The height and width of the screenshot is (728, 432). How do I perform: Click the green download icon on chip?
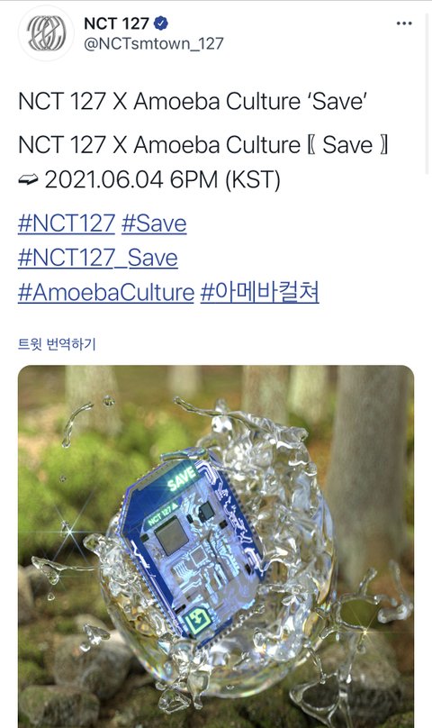[x=197, y=620]
